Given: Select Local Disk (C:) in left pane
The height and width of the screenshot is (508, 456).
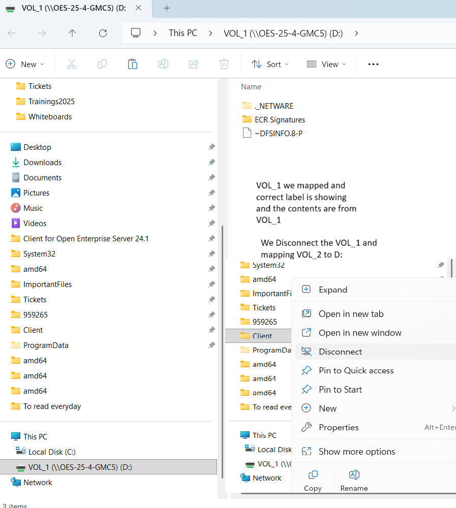Looking at the screenshot, I should tap(52, 452).
